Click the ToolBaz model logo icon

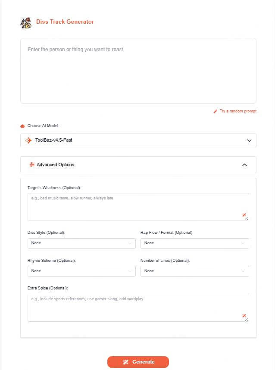point(29,140)
